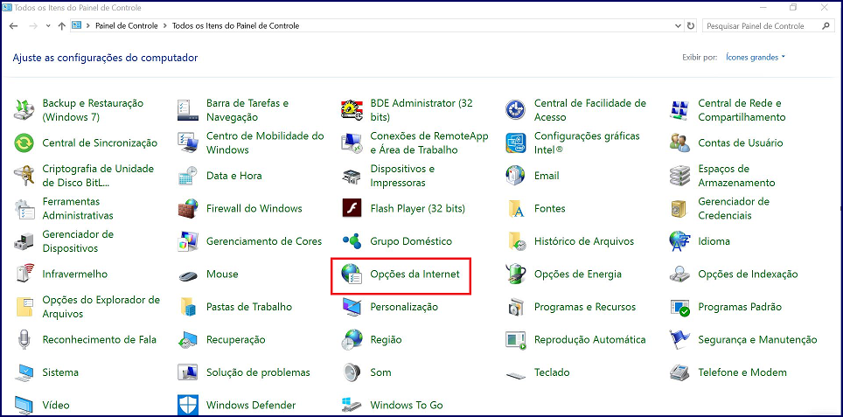
Task: Open Recuperação link
Action: tap(235, 339)
